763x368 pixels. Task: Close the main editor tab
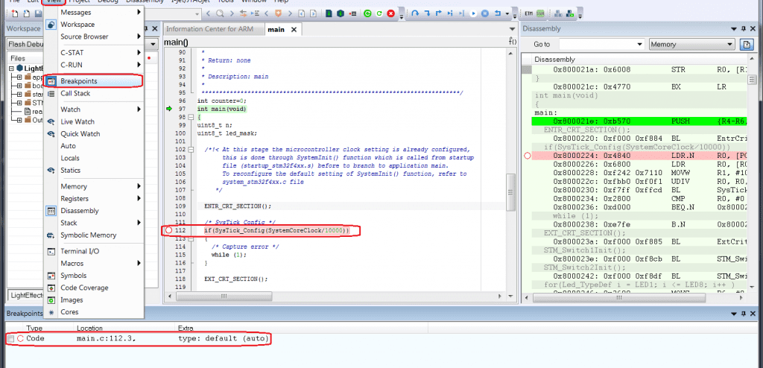coord(294,30)
